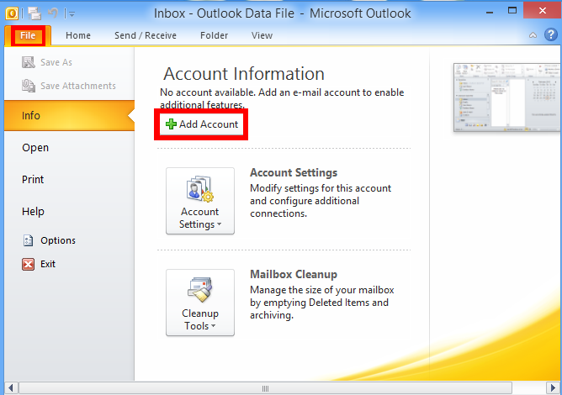Choose Print from the backstage menu
Viewport: 562px width, 395px height.
pyautogui.click(x=33, y=179)
